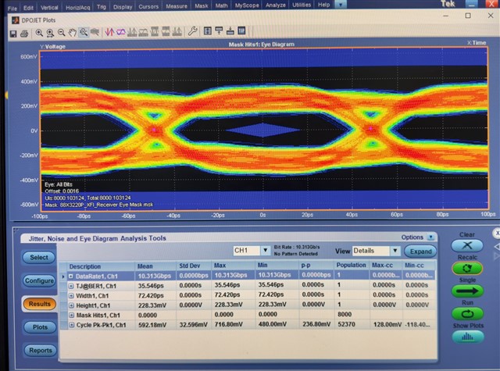Close the analysis panel with round X button
500x371 pixels.
click(x=497, y=234)
